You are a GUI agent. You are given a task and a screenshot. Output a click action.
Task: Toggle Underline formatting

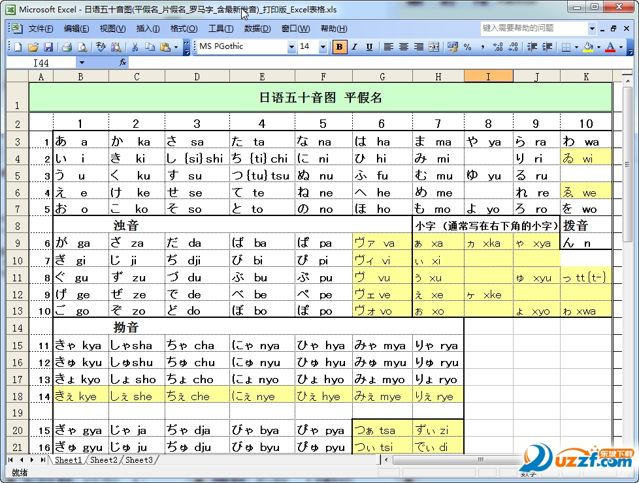369,47
